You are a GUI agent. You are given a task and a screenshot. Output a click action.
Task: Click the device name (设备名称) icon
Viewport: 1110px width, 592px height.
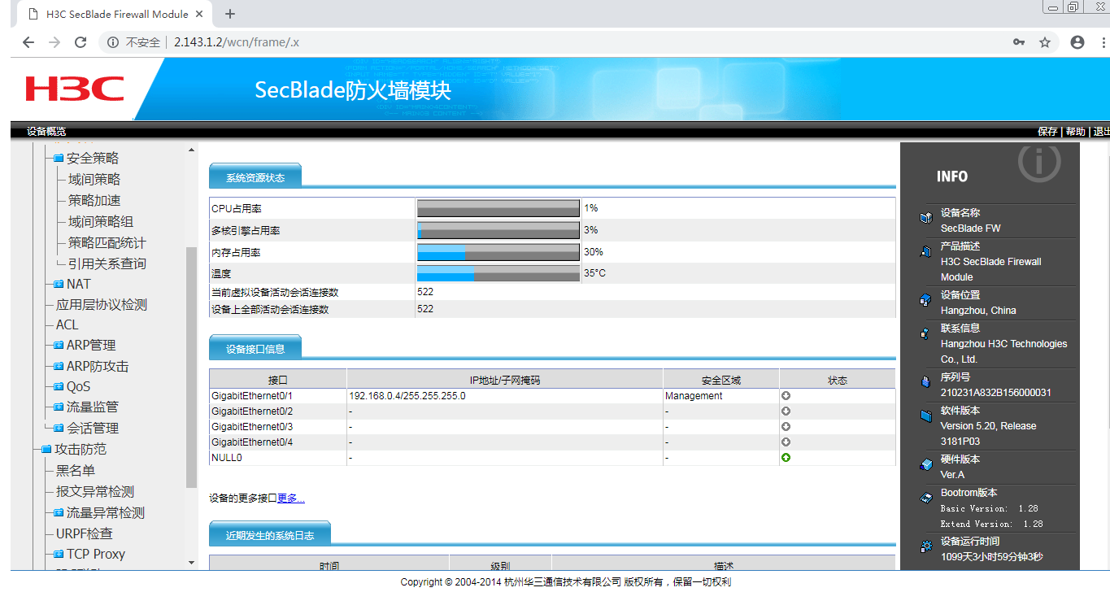tap(925, 218)
